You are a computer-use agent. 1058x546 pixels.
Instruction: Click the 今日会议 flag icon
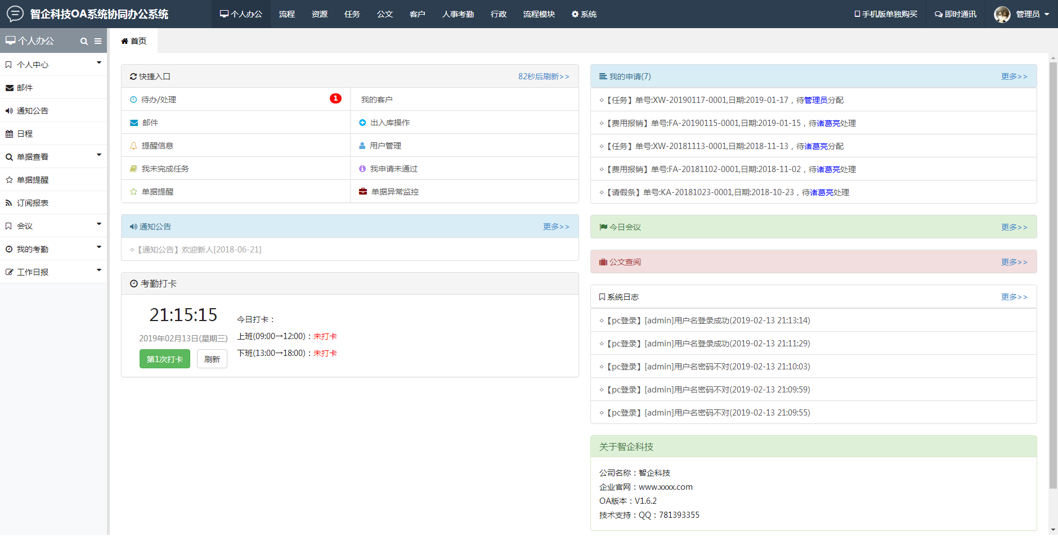[x=603, y=227]
